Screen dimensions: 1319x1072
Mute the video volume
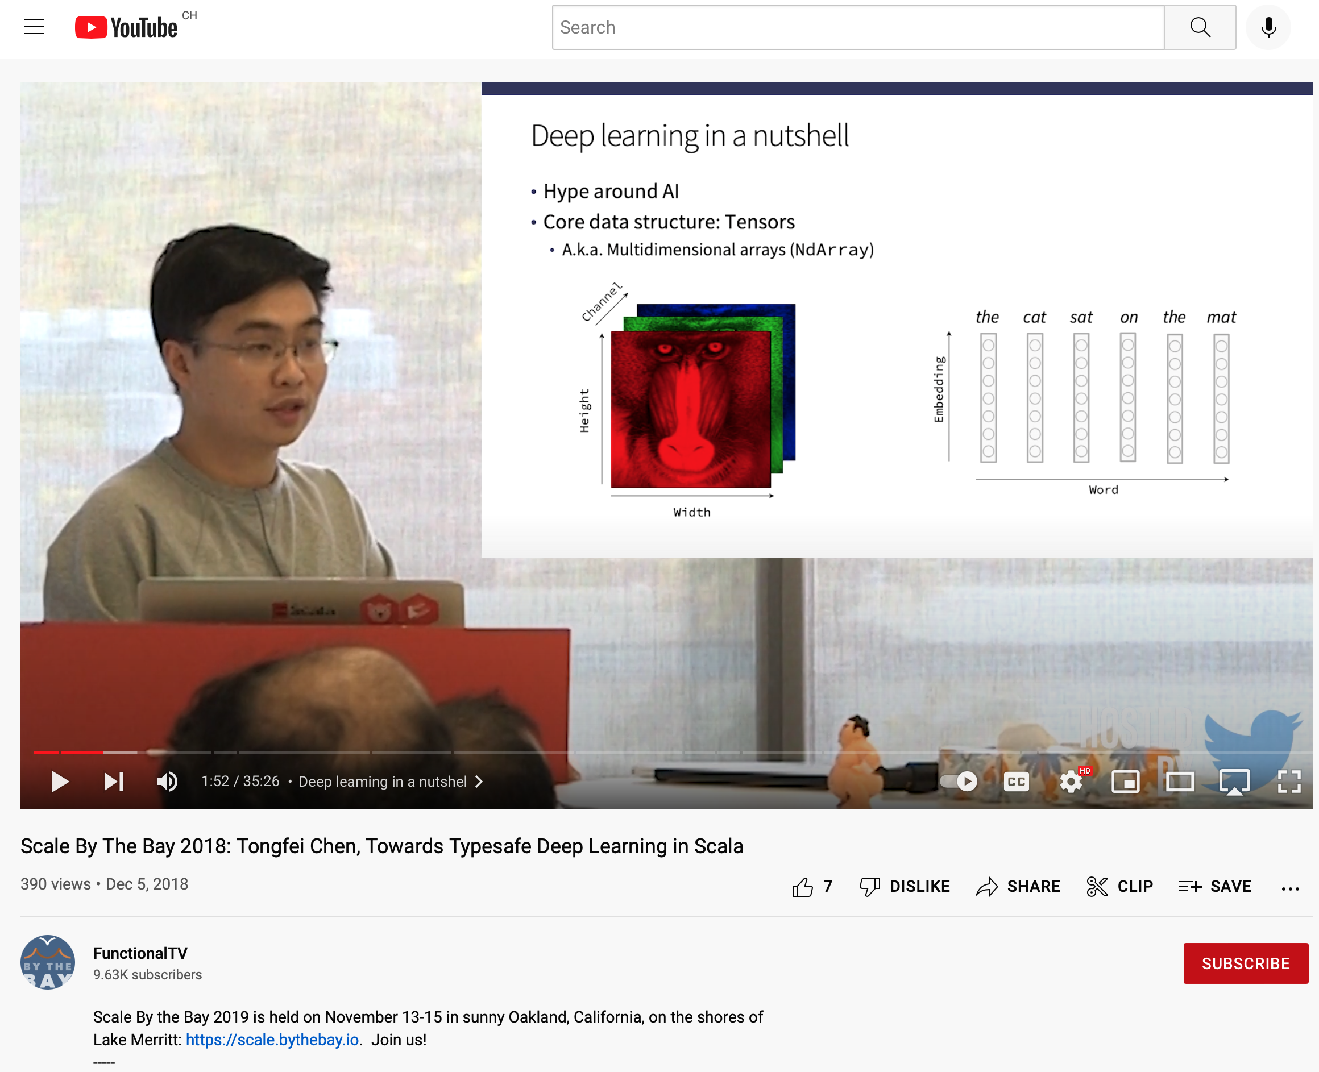pyautogui.click(x=167, y=782)
